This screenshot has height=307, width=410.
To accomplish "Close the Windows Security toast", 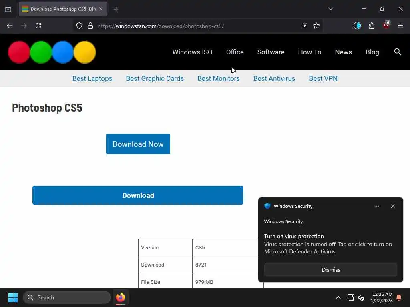I will pyautogui.click(x=392, y=206).
